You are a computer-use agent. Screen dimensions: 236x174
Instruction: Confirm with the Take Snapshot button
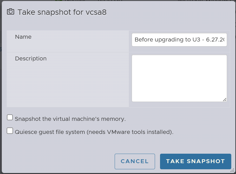[x=195, y=161]
